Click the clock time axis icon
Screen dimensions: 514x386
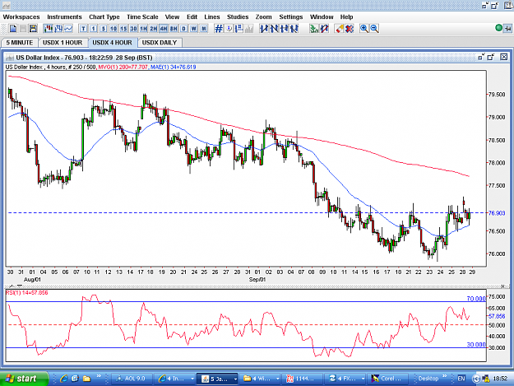tap(229, 29)
